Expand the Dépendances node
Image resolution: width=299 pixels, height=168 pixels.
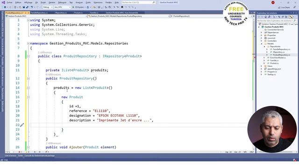[262, 33]
